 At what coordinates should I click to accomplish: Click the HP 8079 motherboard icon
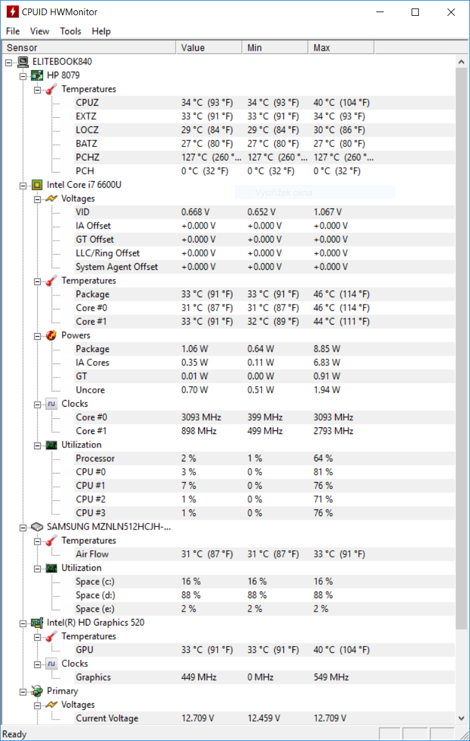coord(37,75)
